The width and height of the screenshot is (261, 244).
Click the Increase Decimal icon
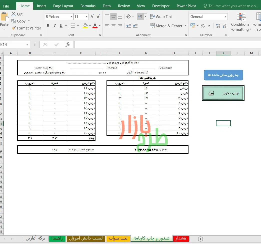pyautogui.click(x=218, y=26)
